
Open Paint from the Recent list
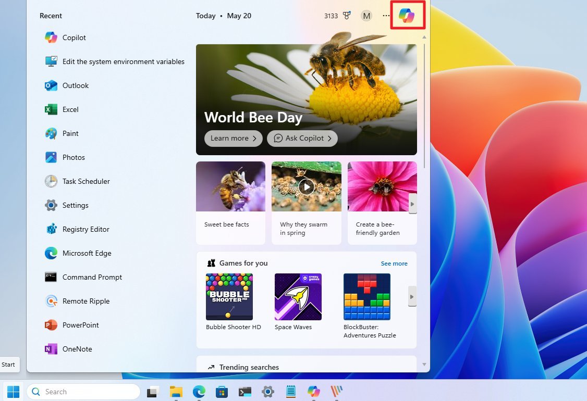pos(70,133)
